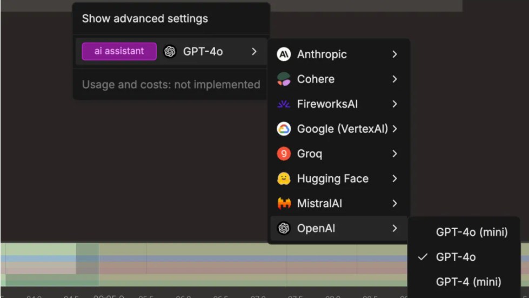529x298 pixels.
Task: Click the purple ai assistant tag
Action: coord(119,51)
